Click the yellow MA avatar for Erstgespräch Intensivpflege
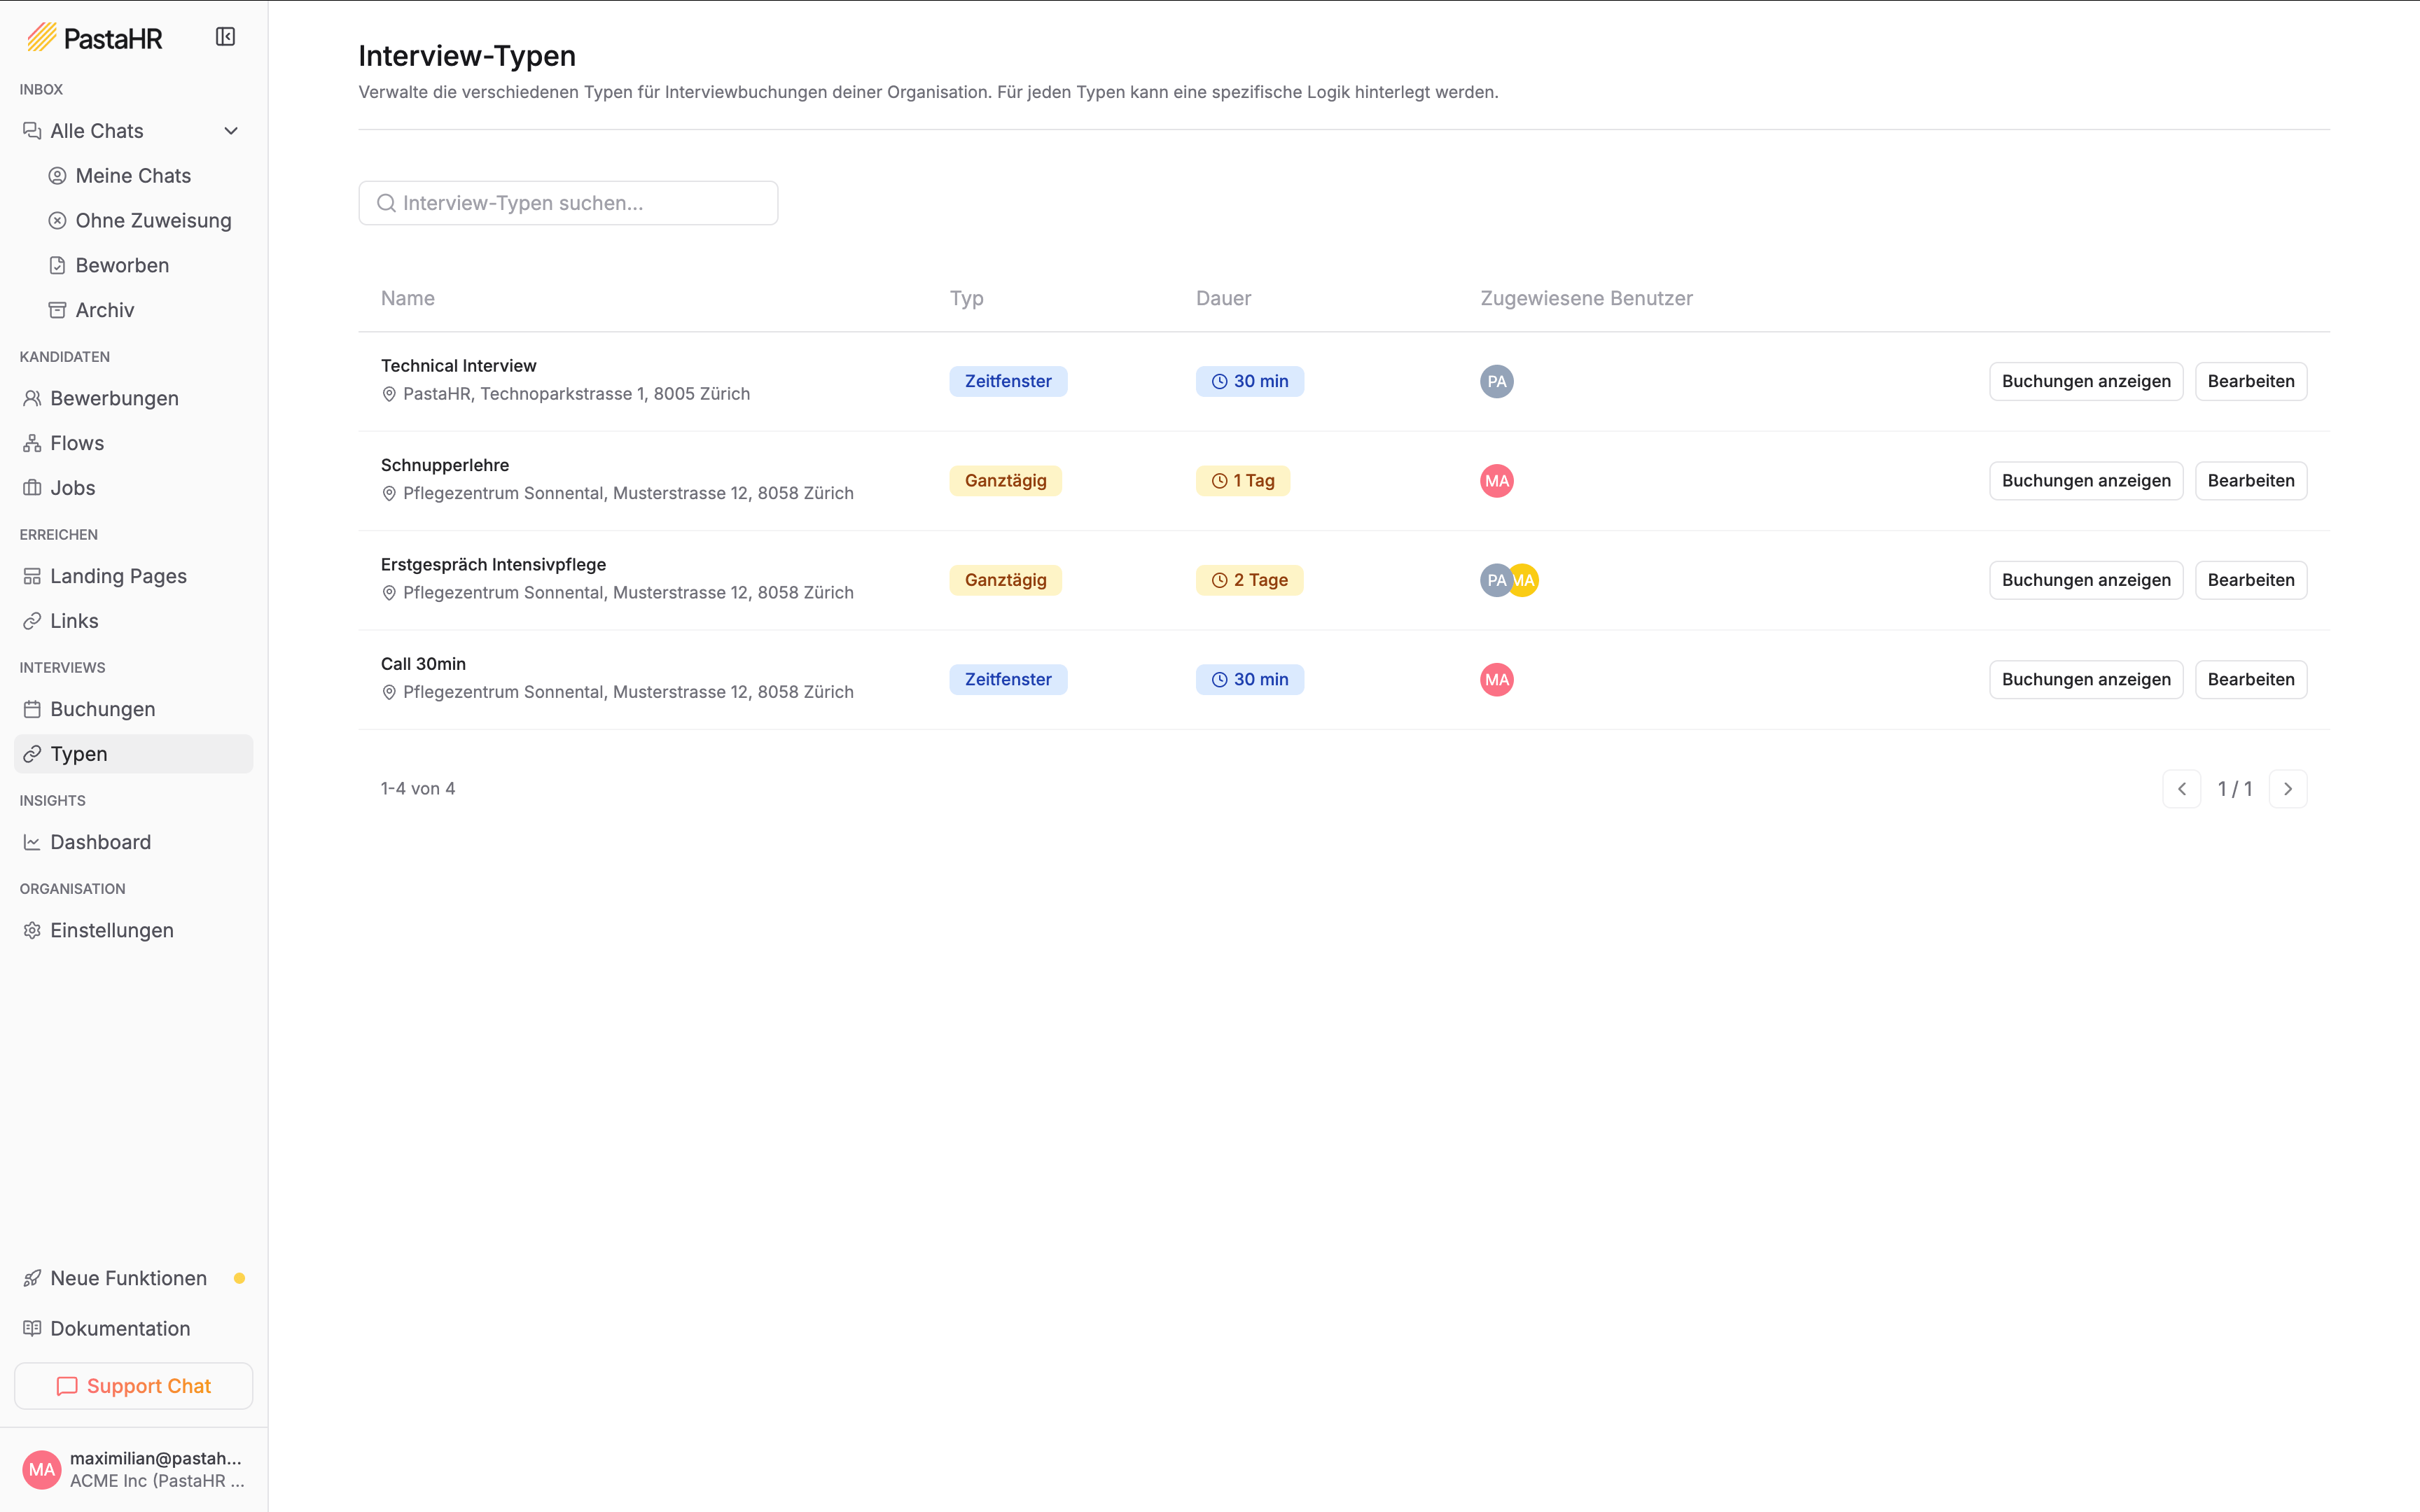This screenshot has width=2420, height=1512. pyautogui.click(x=1525, y=580)
